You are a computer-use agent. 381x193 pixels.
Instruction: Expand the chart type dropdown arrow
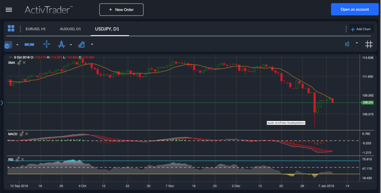357,43
